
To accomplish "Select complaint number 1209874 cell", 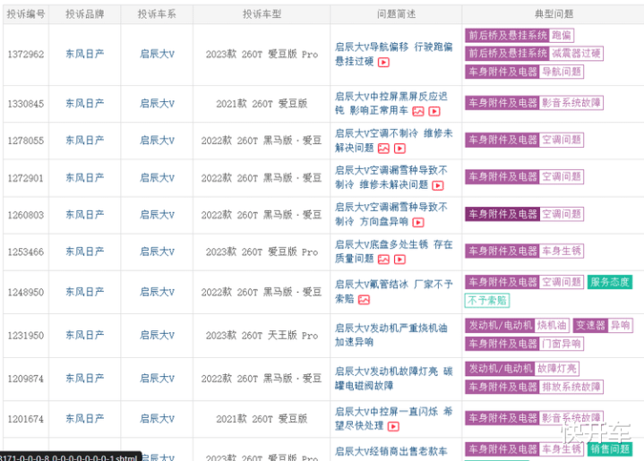I will (x=25, y=379).
